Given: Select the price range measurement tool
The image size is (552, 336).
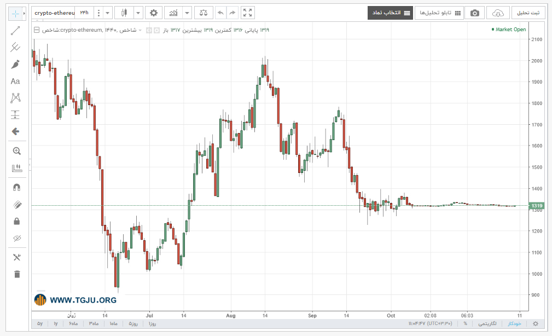Looking at the screenshot, I should [x=15, y=115].
